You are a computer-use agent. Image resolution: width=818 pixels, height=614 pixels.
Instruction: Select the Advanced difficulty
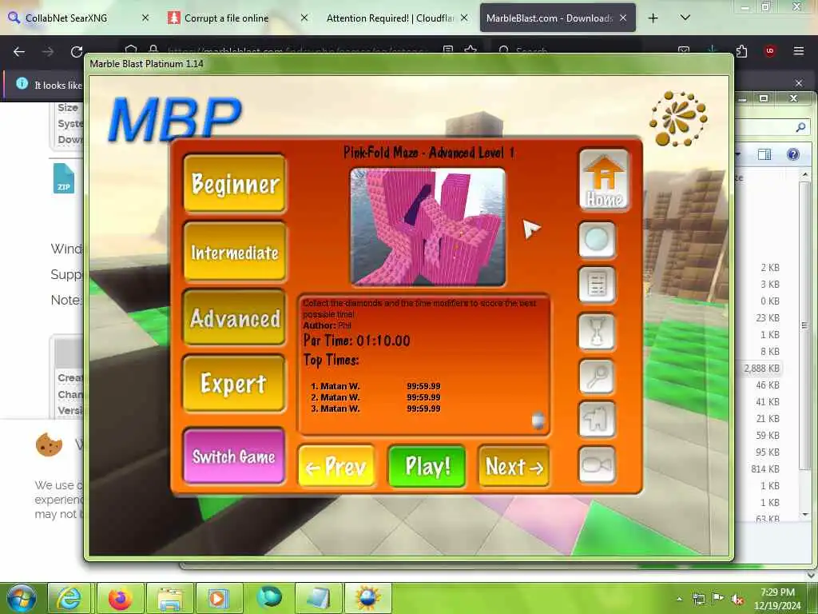(x=235, y=318)
